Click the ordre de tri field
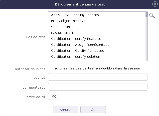 (53, 97)
